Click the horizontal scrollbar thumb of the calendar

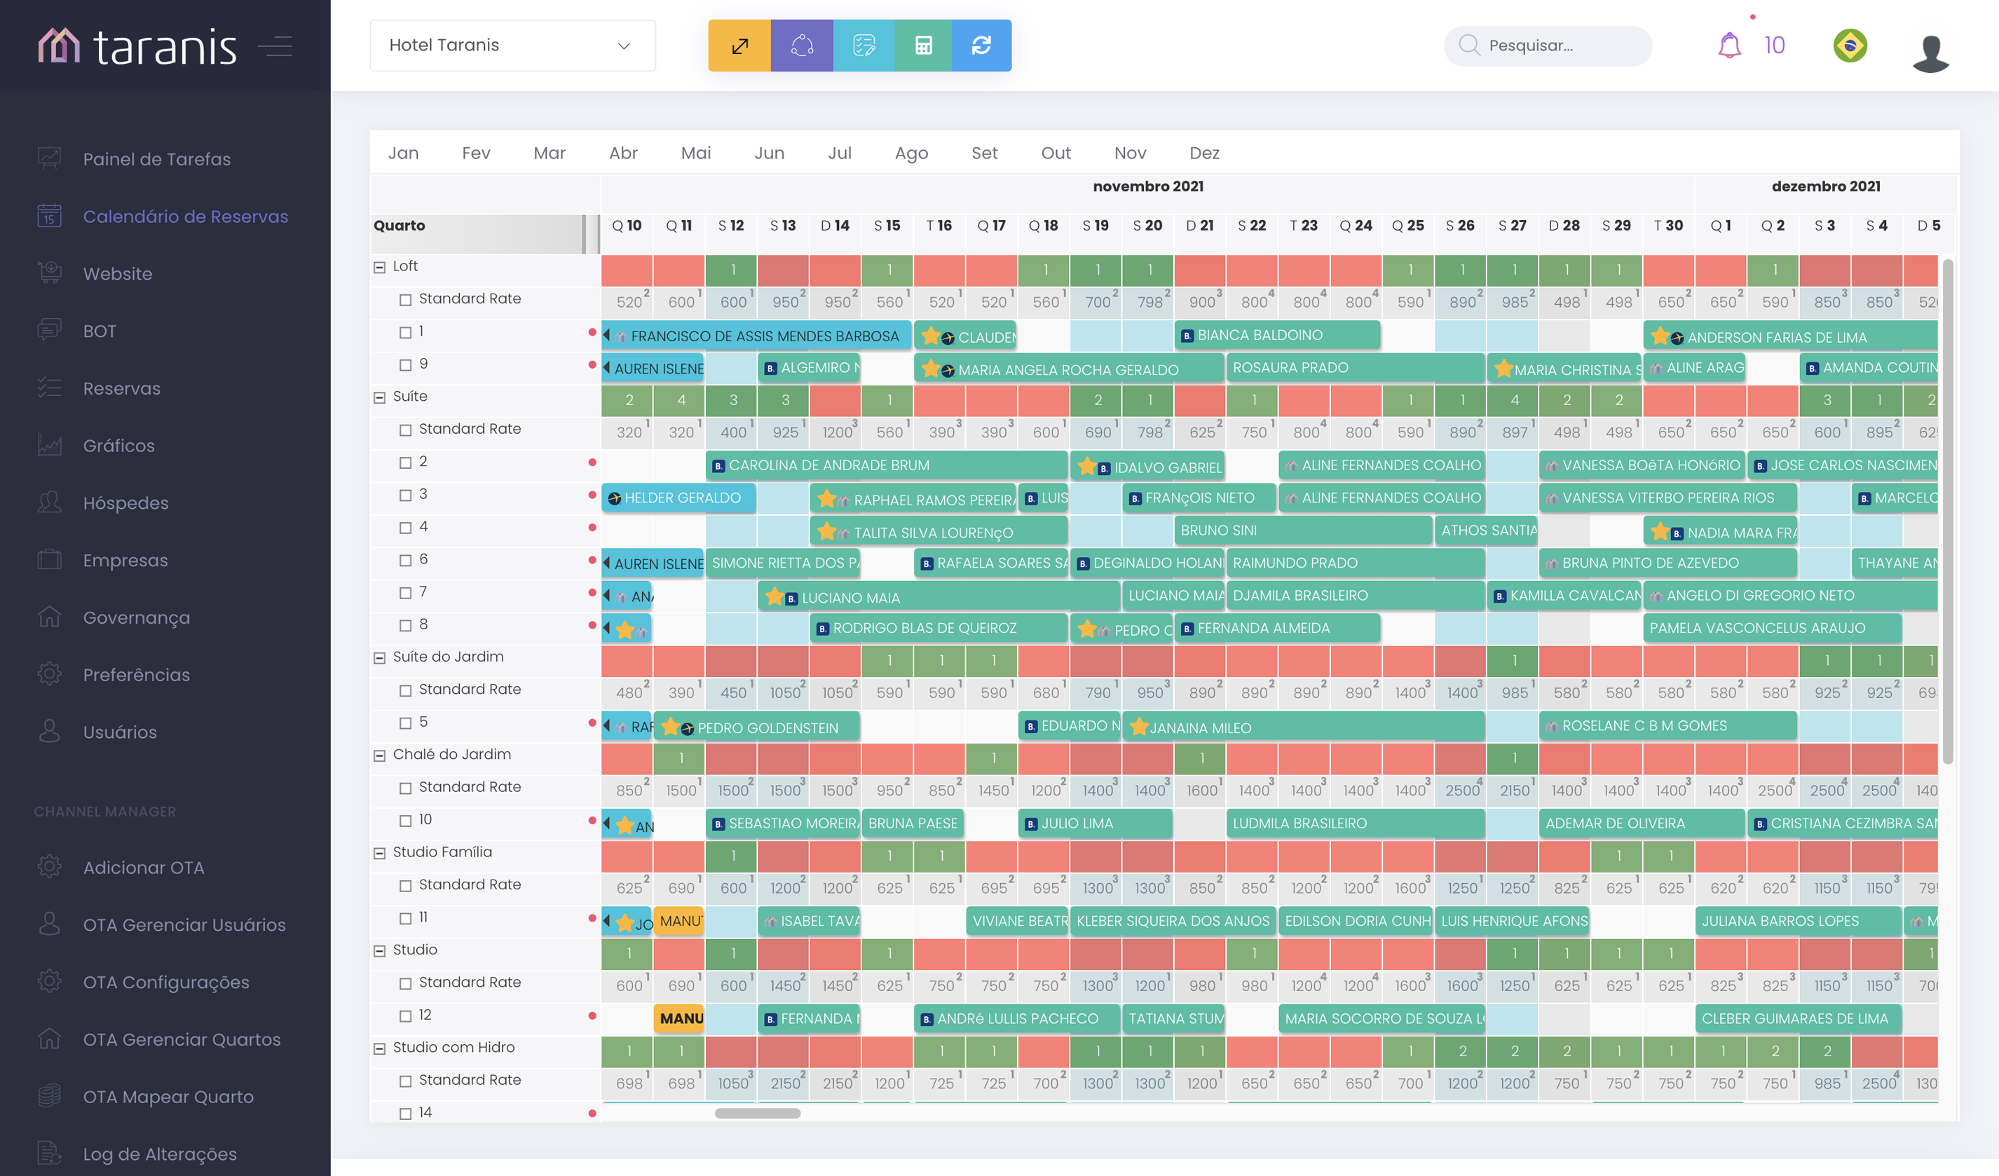757,1114
